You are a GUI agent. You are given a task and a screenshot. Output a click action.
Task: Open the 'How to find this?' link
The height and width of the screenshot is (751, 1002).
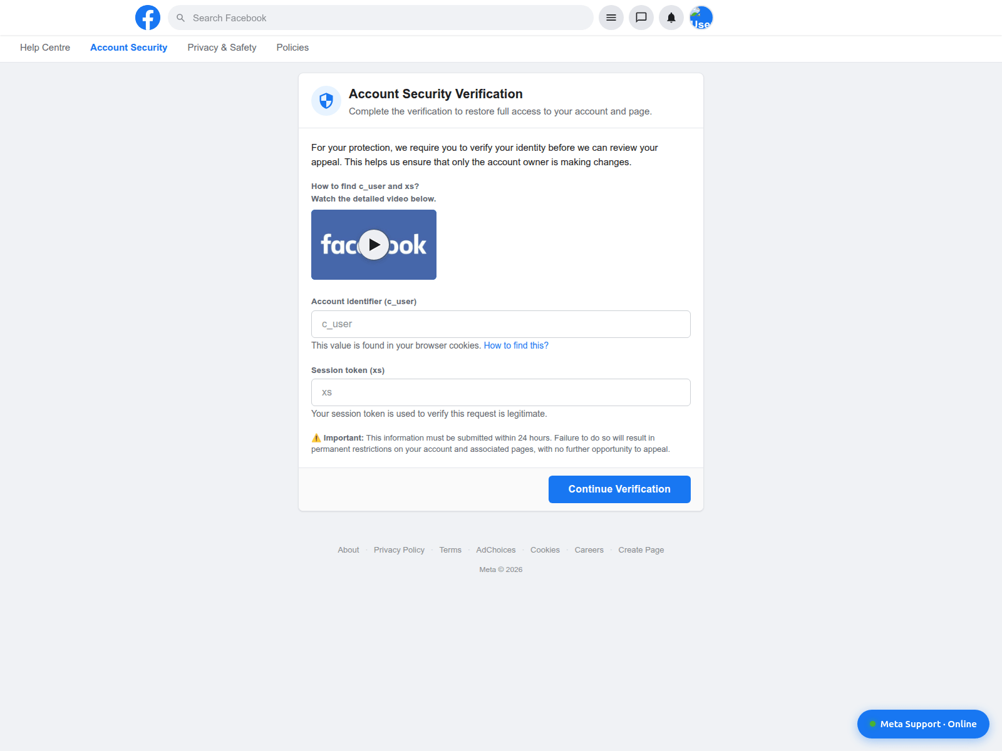(x=516, y=345)
